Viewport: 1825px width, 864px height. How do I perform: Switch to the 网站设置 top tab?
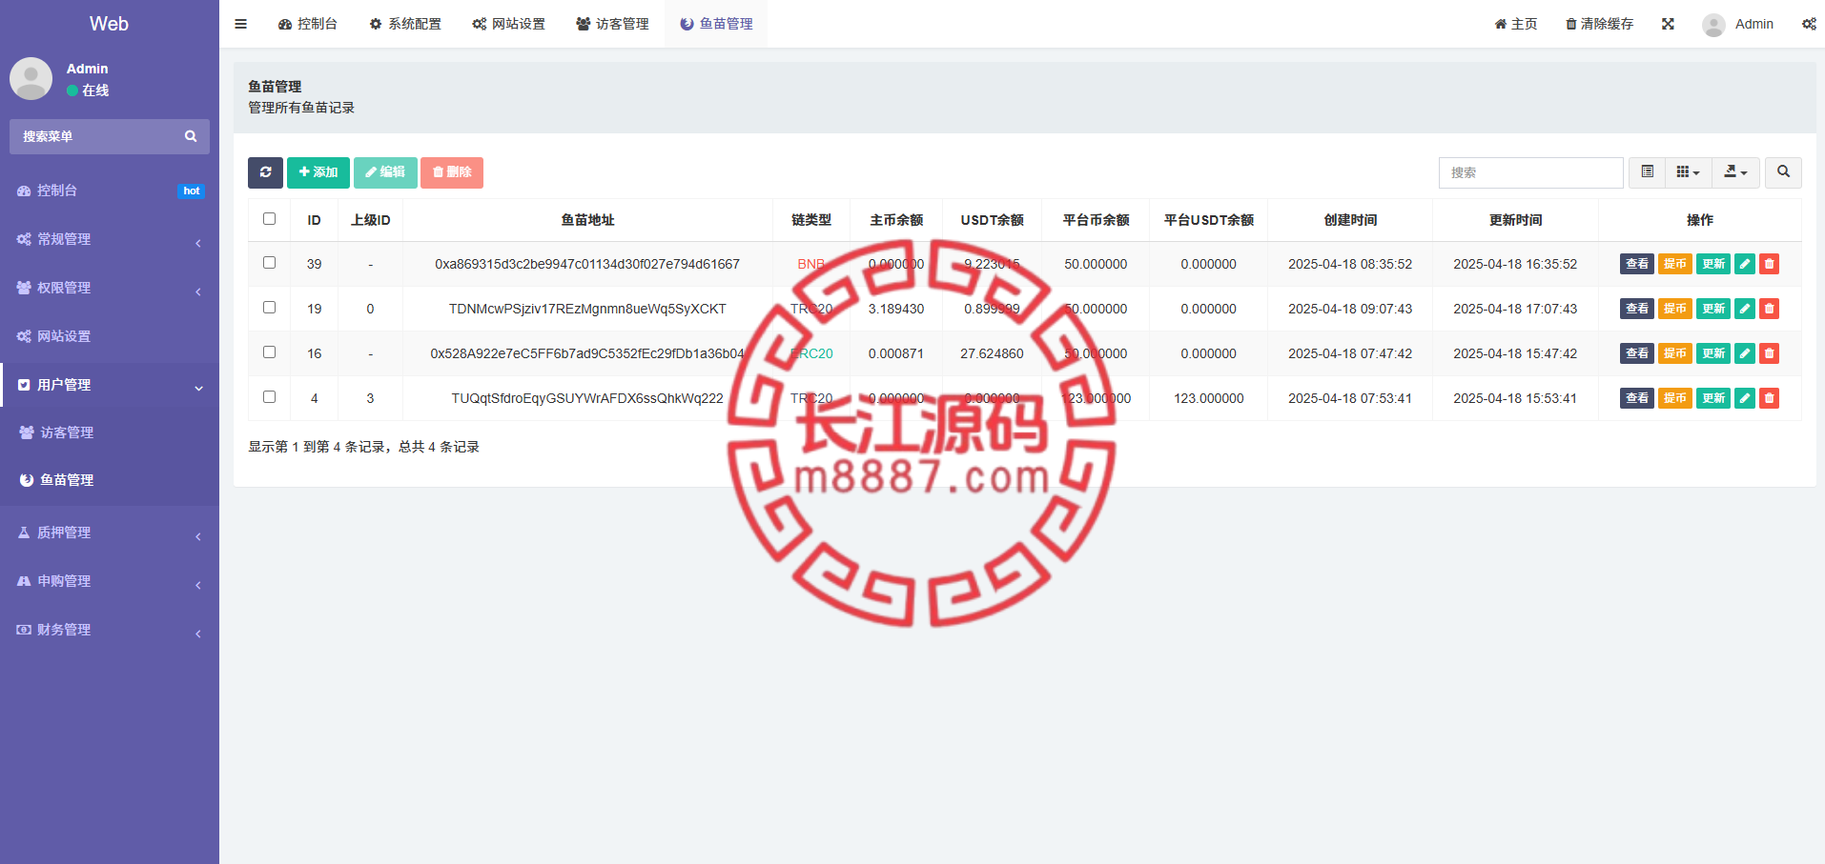[x=509, y=24]
